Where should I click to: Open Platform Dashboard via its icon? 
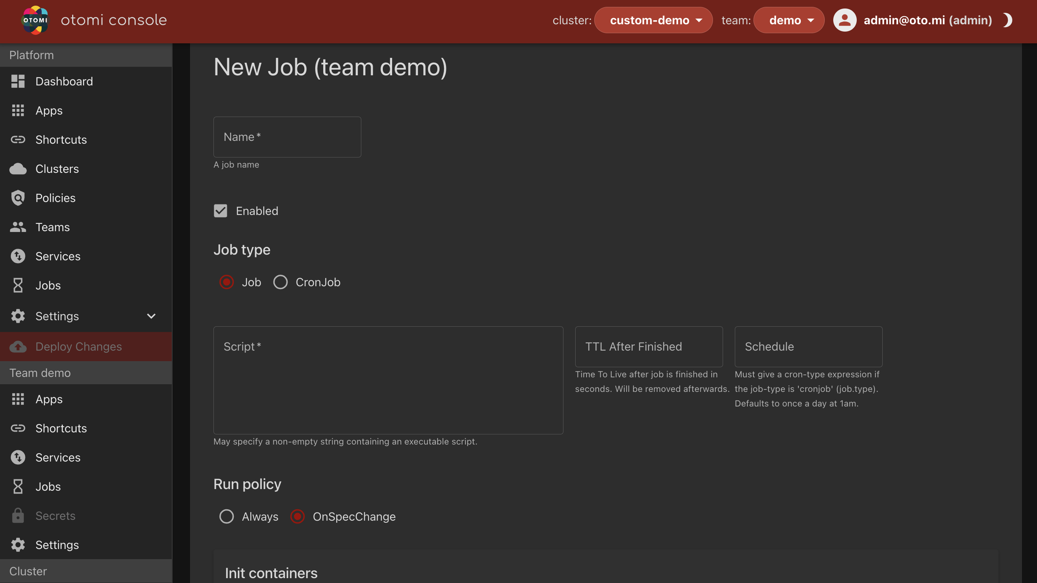[18, 81]
